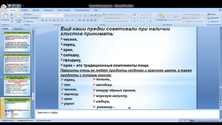Select the slide 18 thumbnail
The height and width of the screenshot is (125, 222).
click(x=17, y=86)
